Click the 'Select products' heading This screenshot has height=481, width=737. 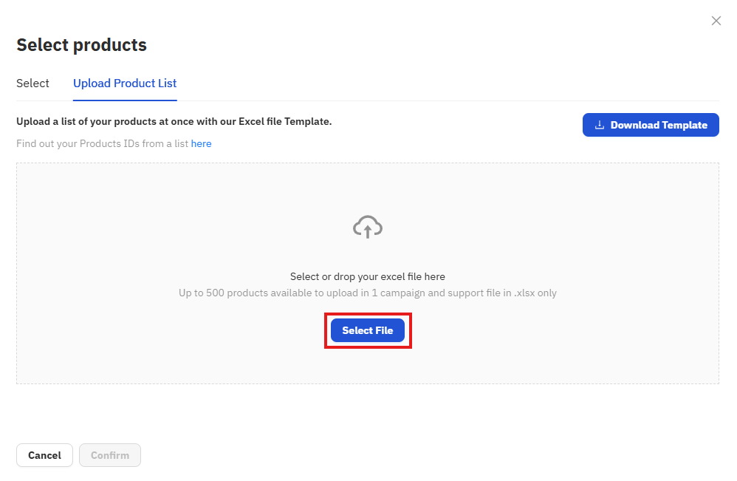tap(81, 45)
